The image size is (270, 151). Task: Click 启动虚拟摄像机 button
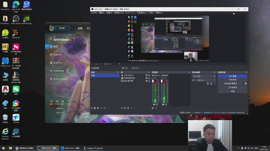click(231, 84)
